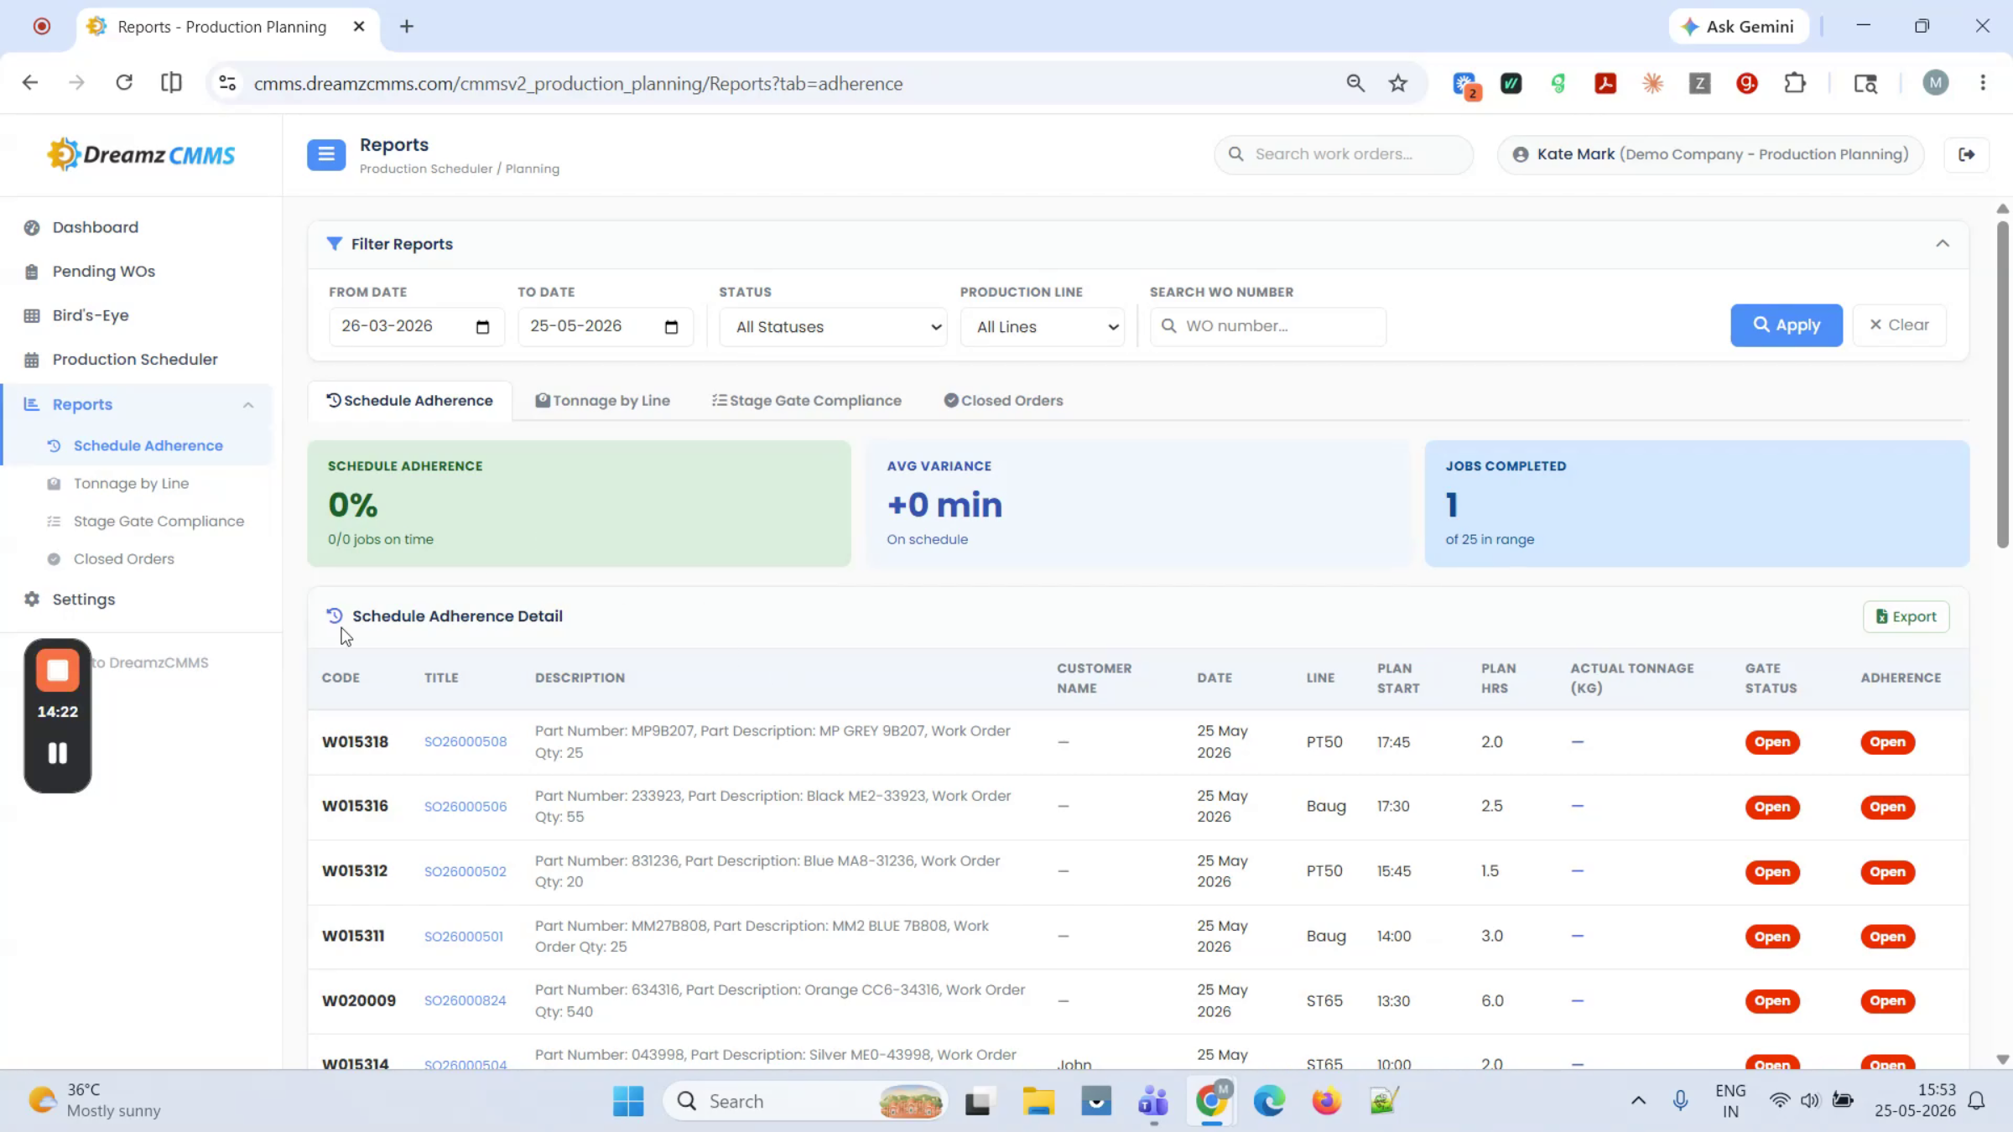The width and height of the screenshot is (2013, 1132).
Task: Collapse the Filter Reports panel
Action: (x=1943, y=243)
